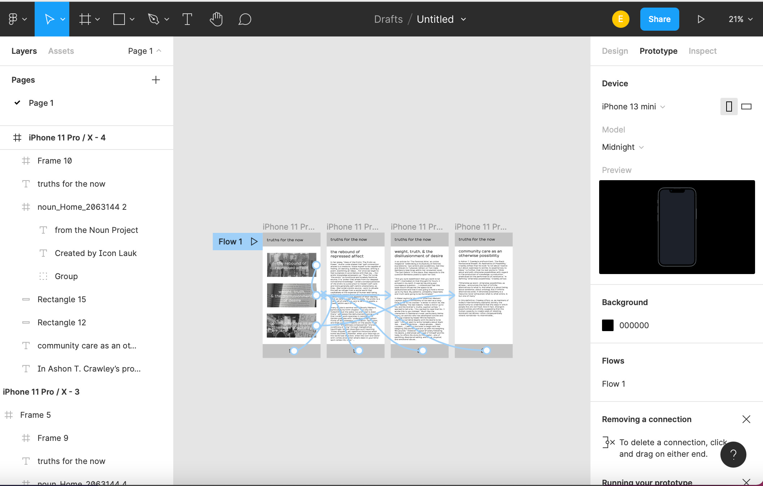763x486 pixels.
Task: Select the Comment tool
Action: tap(244, 19)
